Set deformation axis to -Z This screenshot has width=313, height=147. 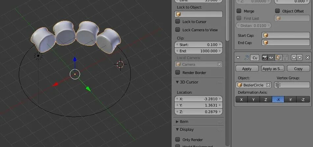303,100
